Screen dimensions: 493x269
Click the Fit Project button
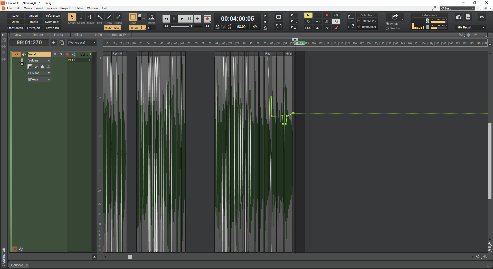click(x=34, y=28)
